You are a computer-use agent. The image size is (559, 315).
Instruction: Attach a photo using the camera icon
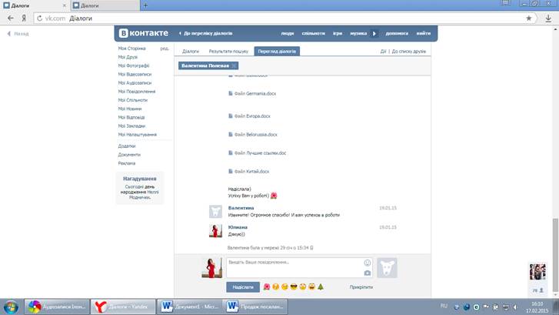coord(368,273)
